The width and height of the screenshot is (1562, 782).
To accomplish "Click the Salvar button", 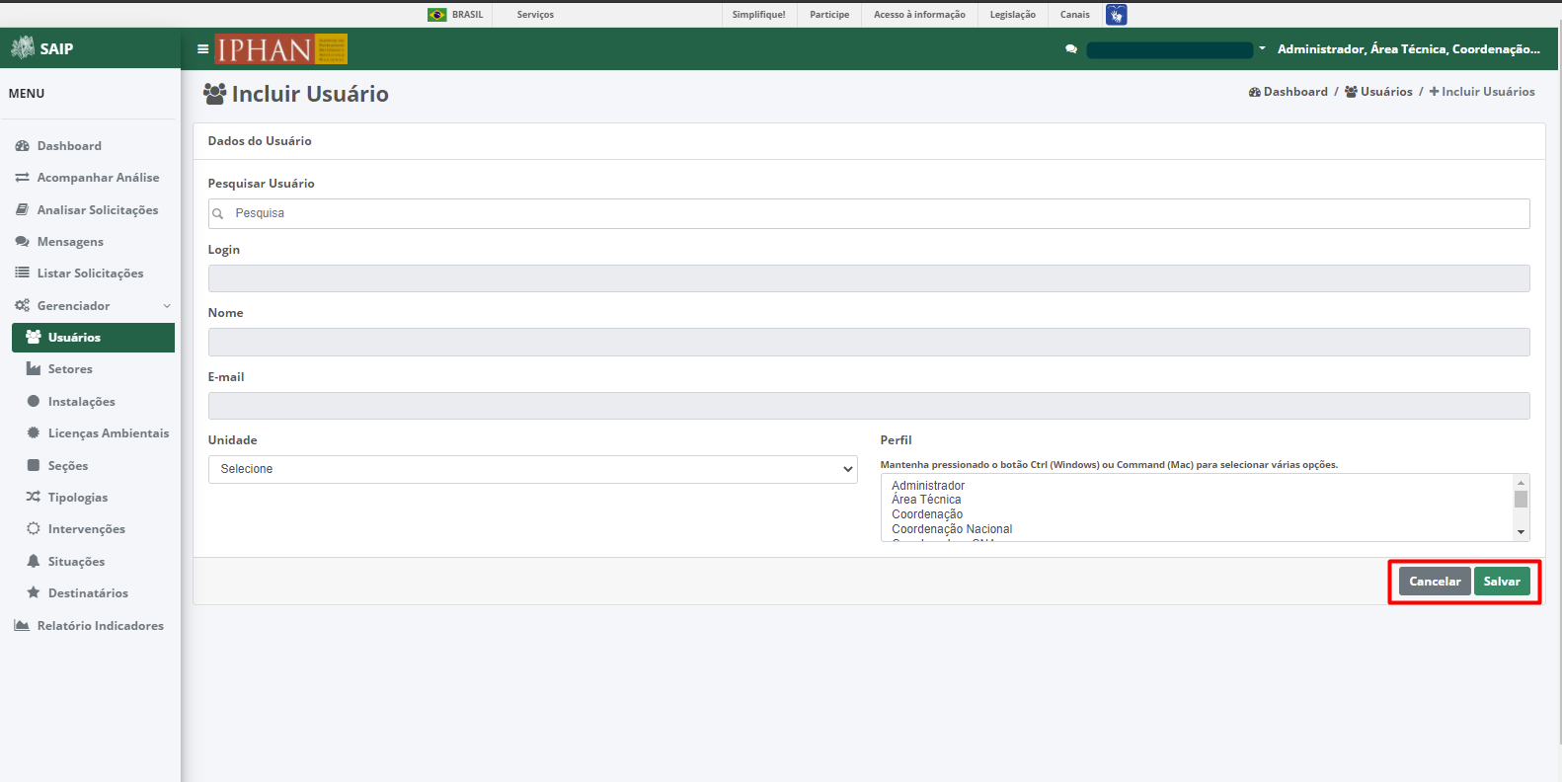I will tap(1502, 582).
